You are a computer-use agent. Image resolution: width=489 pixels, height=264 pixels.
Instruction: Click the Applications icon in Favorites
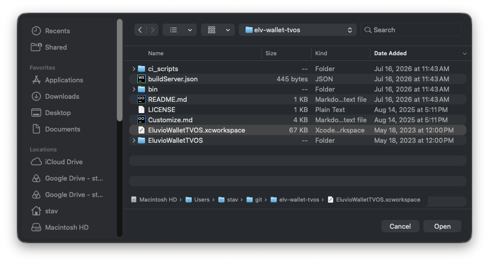click(36, 80)
